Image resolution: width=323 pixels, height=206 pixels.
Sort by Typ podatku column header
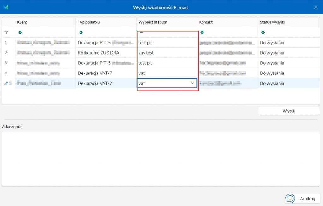coord(106,22)
